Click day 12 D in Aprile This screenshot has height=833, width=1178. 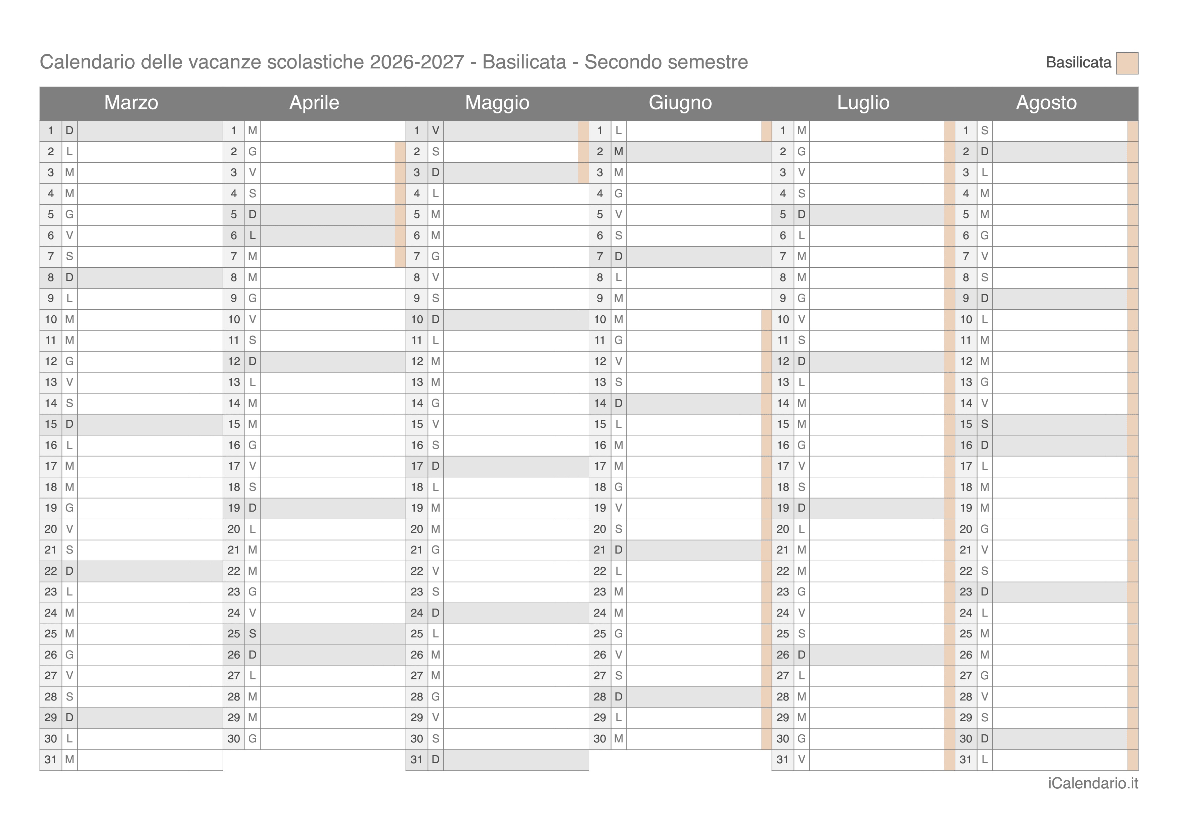(314, 362)
